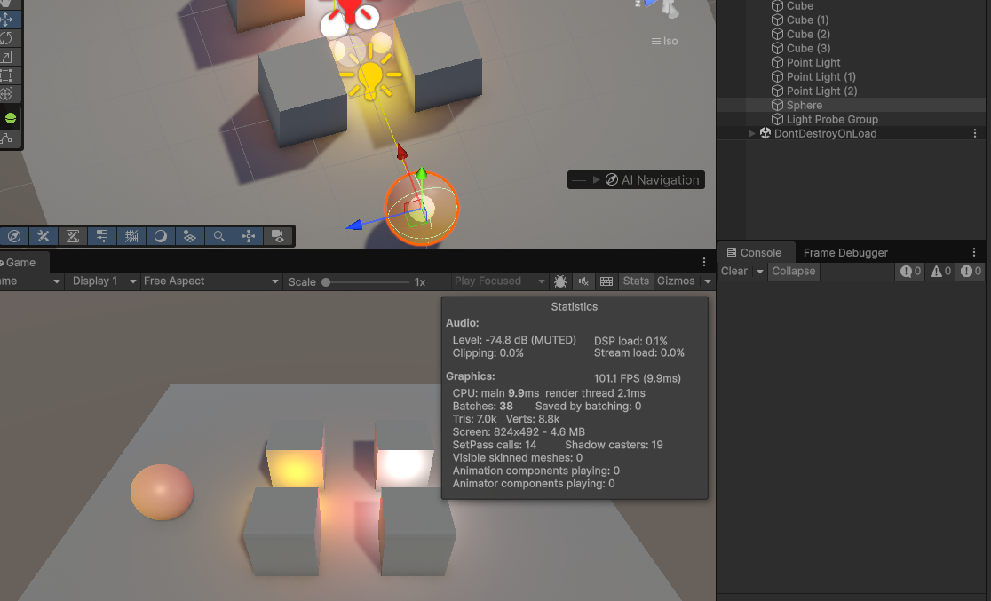Click the Collapse button in Console
Image resolution: width=991 pixels, height=601 pixels.
793,272
